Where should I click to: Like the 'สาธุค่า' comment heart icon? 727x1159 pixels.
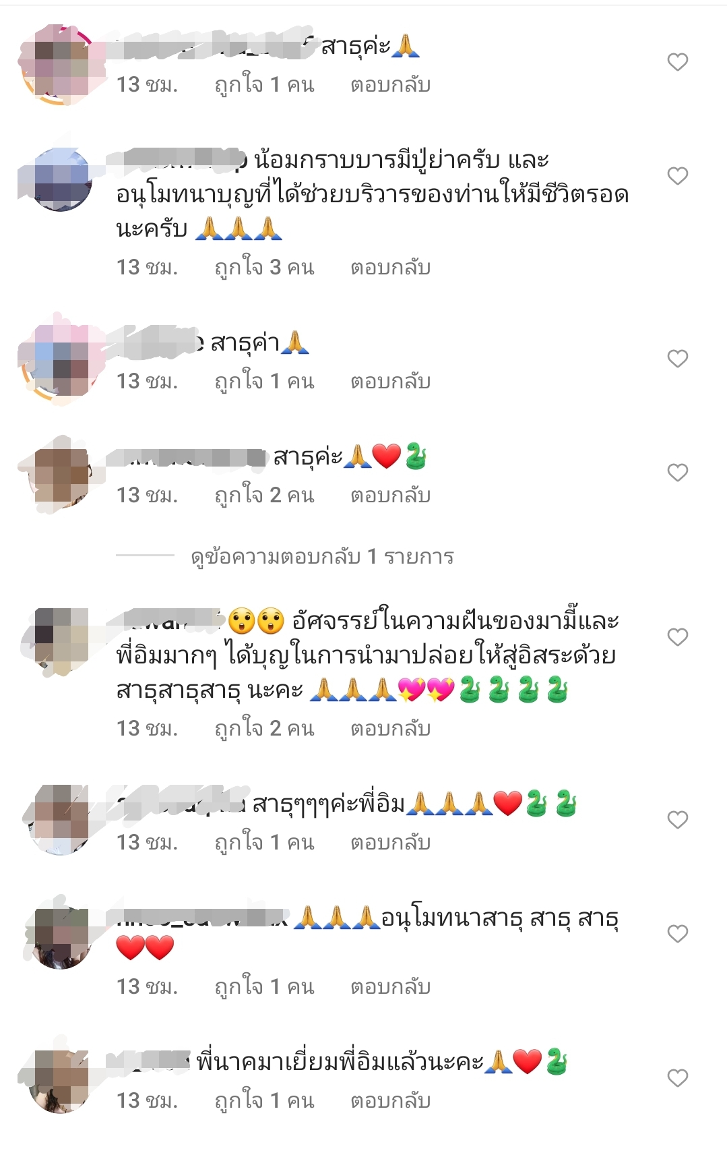coord(677,359)
